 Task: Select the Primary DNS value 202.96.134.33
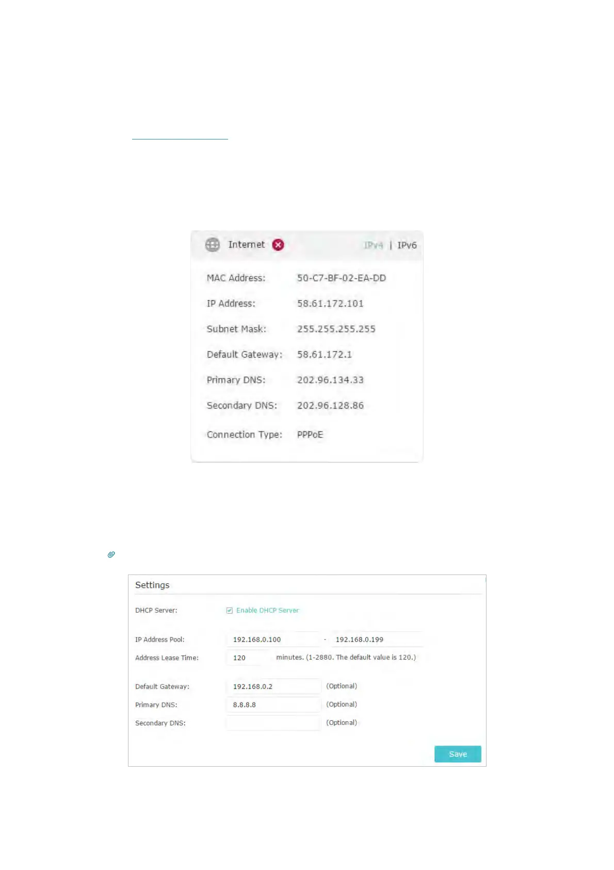coord(330,380)
